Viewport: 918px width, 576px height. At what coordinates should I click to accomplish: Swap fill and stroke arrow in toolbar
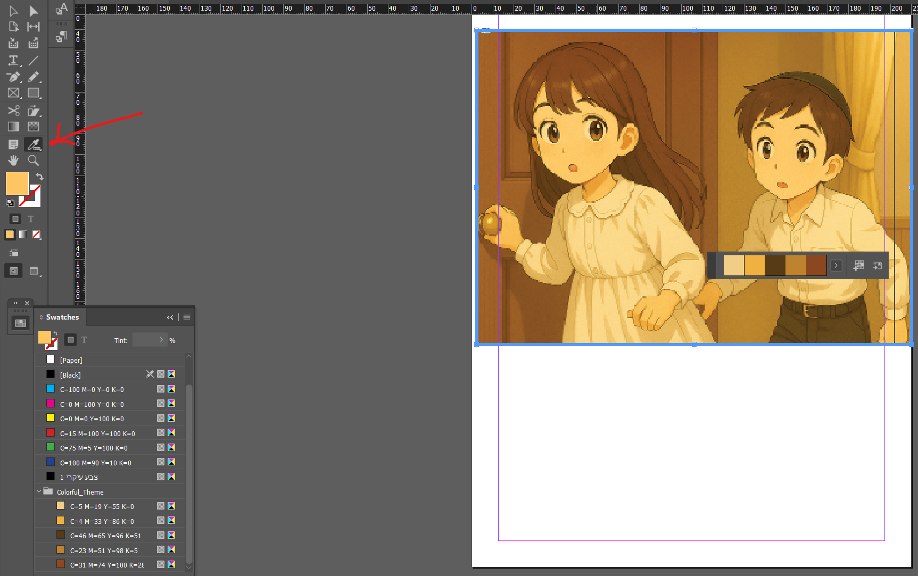coord(39,177)
